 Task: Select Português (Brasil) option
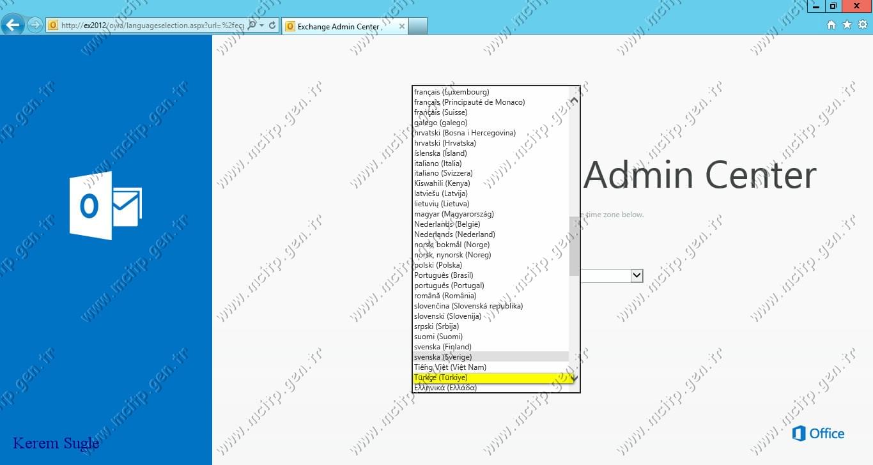tap(491, 275)
